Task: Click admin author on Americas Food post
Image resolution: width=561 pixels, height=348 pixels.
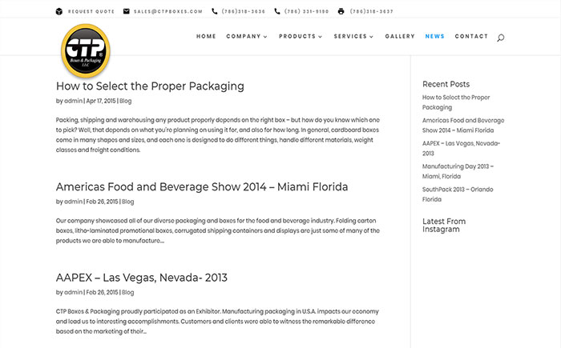Action: [x=74, y=202]
